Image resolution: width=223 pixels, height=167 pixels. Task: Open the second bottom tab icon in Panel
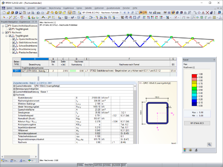pyautogui.click(x=190, y=150)
